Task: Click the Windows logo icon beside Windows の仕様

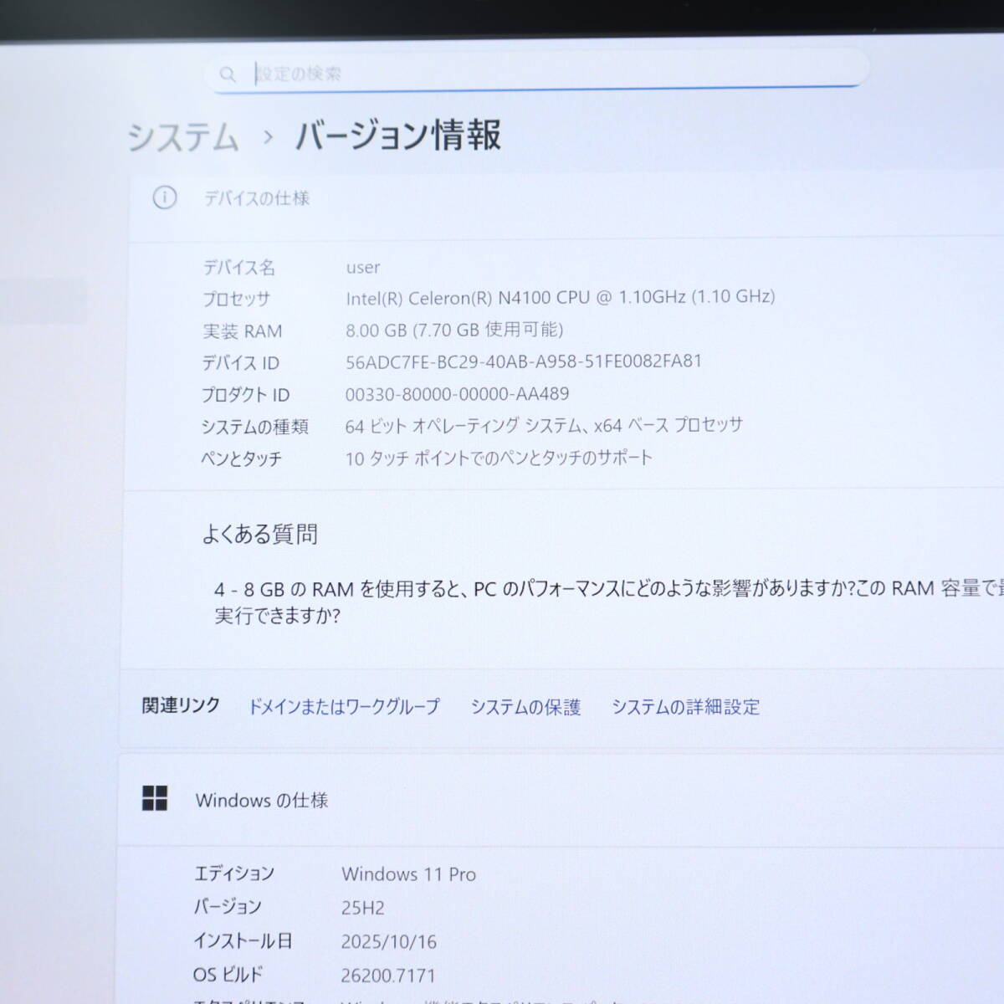Action: [x=156, y=800]
